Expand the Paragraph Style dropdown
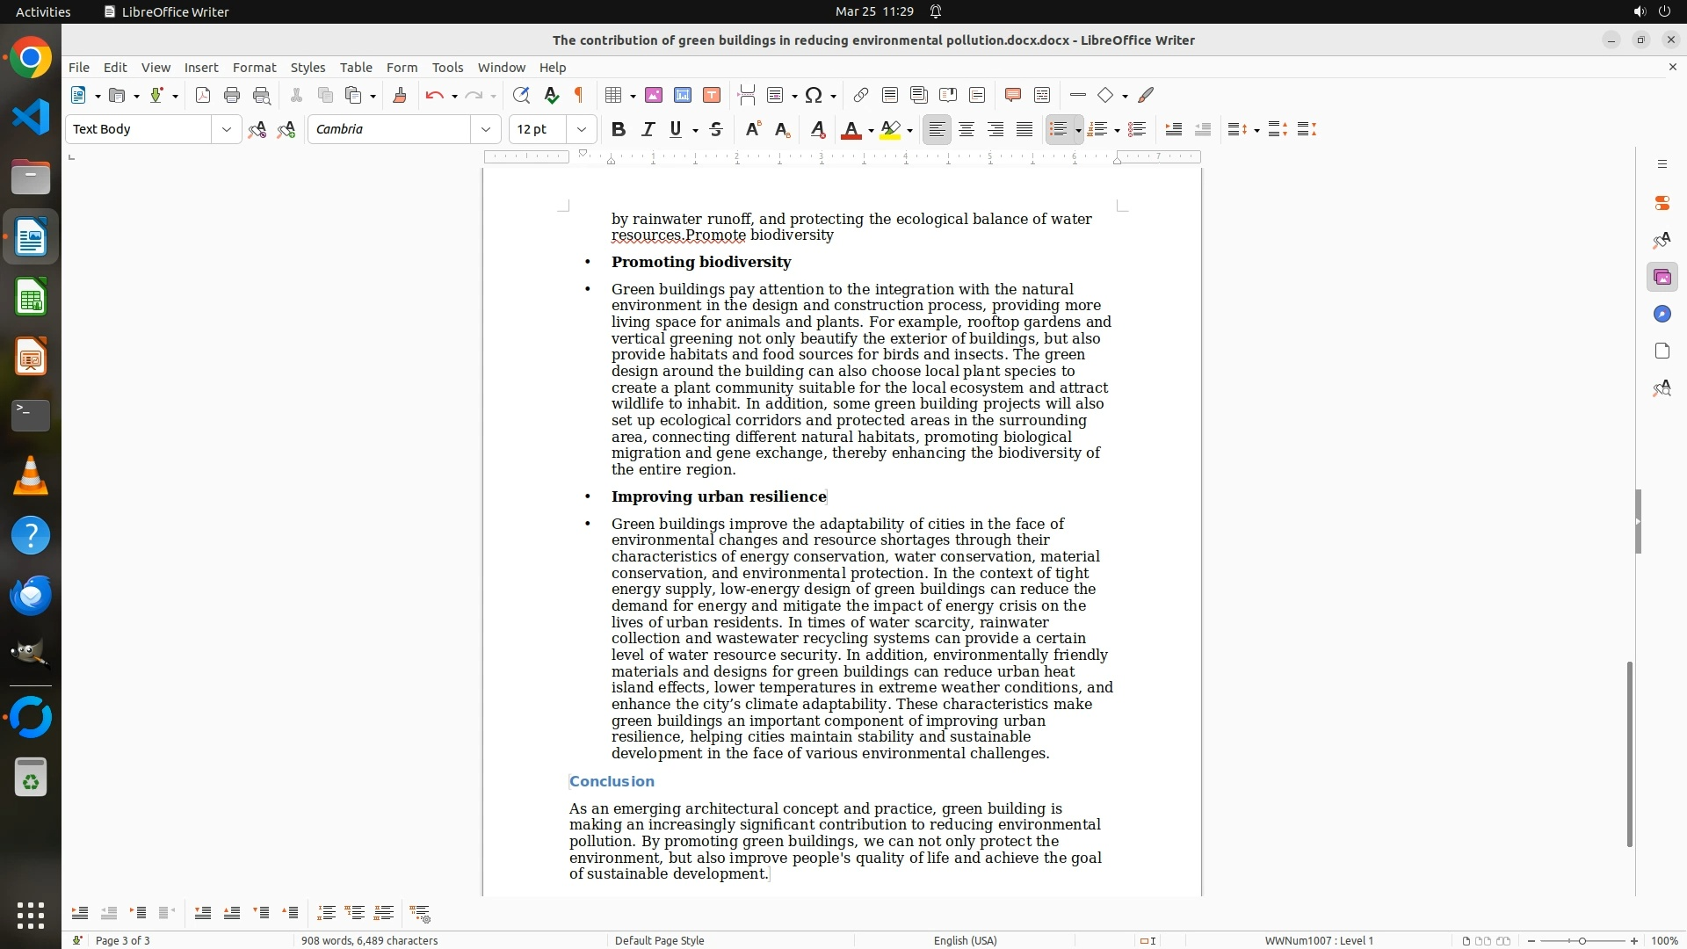Viewport: 1687px width, 949px height. 226,129
